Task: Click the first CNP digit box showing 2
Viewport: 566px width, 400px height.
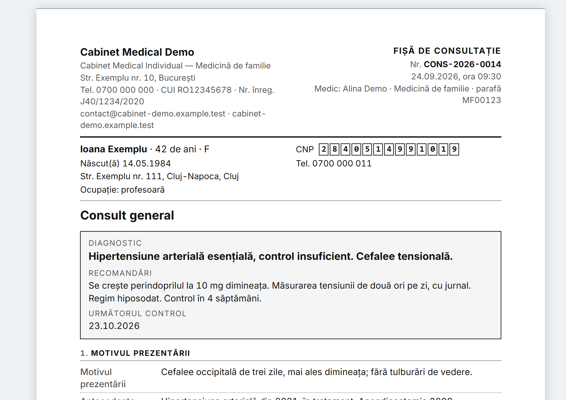Action: pyautogui.click(x=324, y=149)
